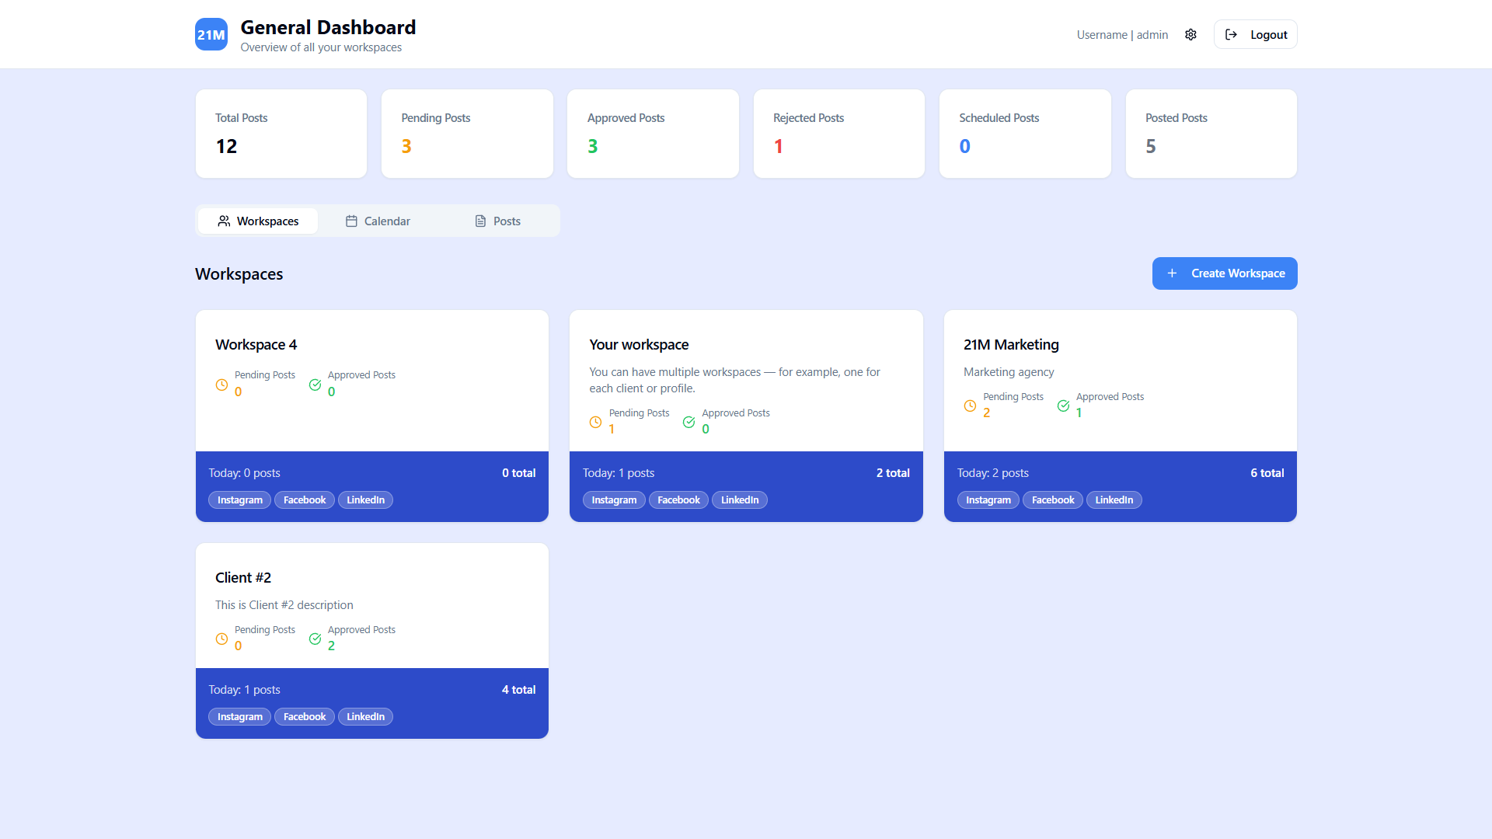Create a new workspace
1492x839 pixels.
pos(1225,273)
